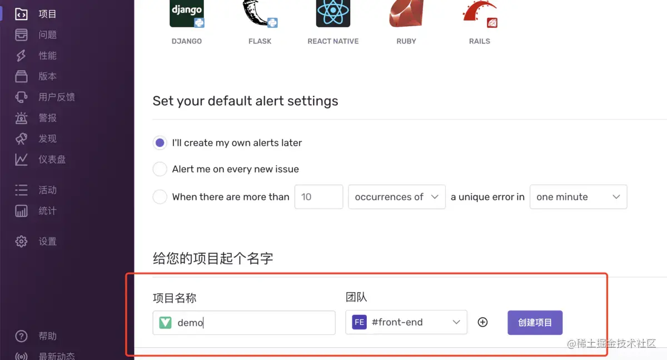667x360 pixels.
Task: Open the #front-end team dropdown
Action: 406,322
